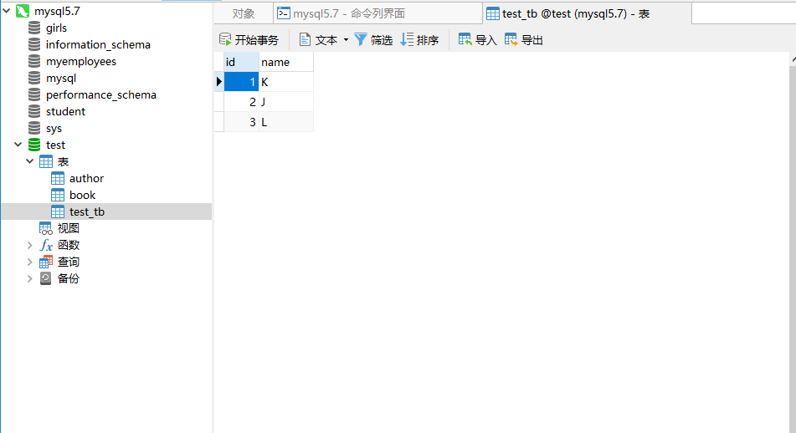The width and height of the screenshot is (796, 433).
Task: Click the command line tab icon
Action: click(x=284, y=13)
